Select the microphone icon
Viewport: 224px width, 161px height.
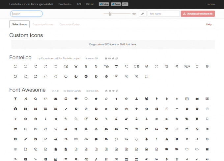[x=167, y=159]
